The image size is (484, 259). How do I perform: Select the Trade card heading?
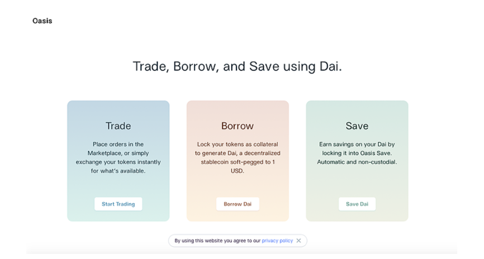118,126
